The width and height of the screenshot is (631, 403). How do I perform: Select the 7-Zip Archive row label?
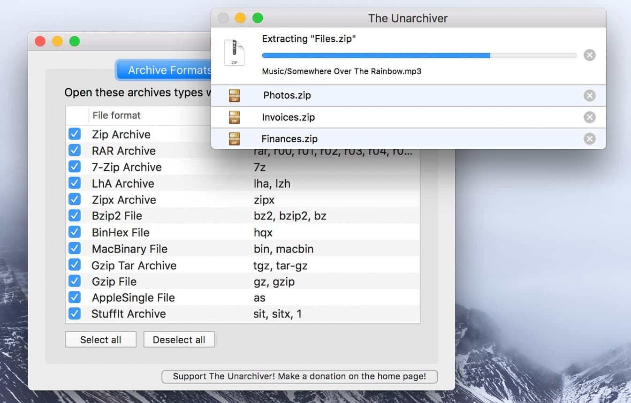127,167
